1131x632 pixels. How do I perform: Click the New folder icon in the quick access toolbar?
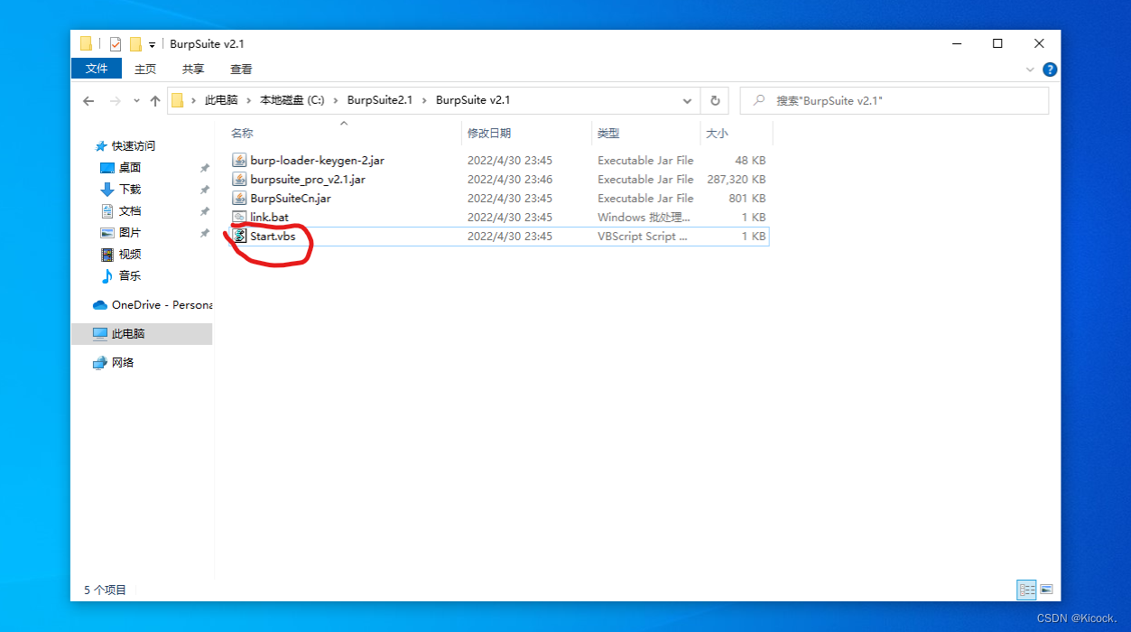(x=135, y=44)
